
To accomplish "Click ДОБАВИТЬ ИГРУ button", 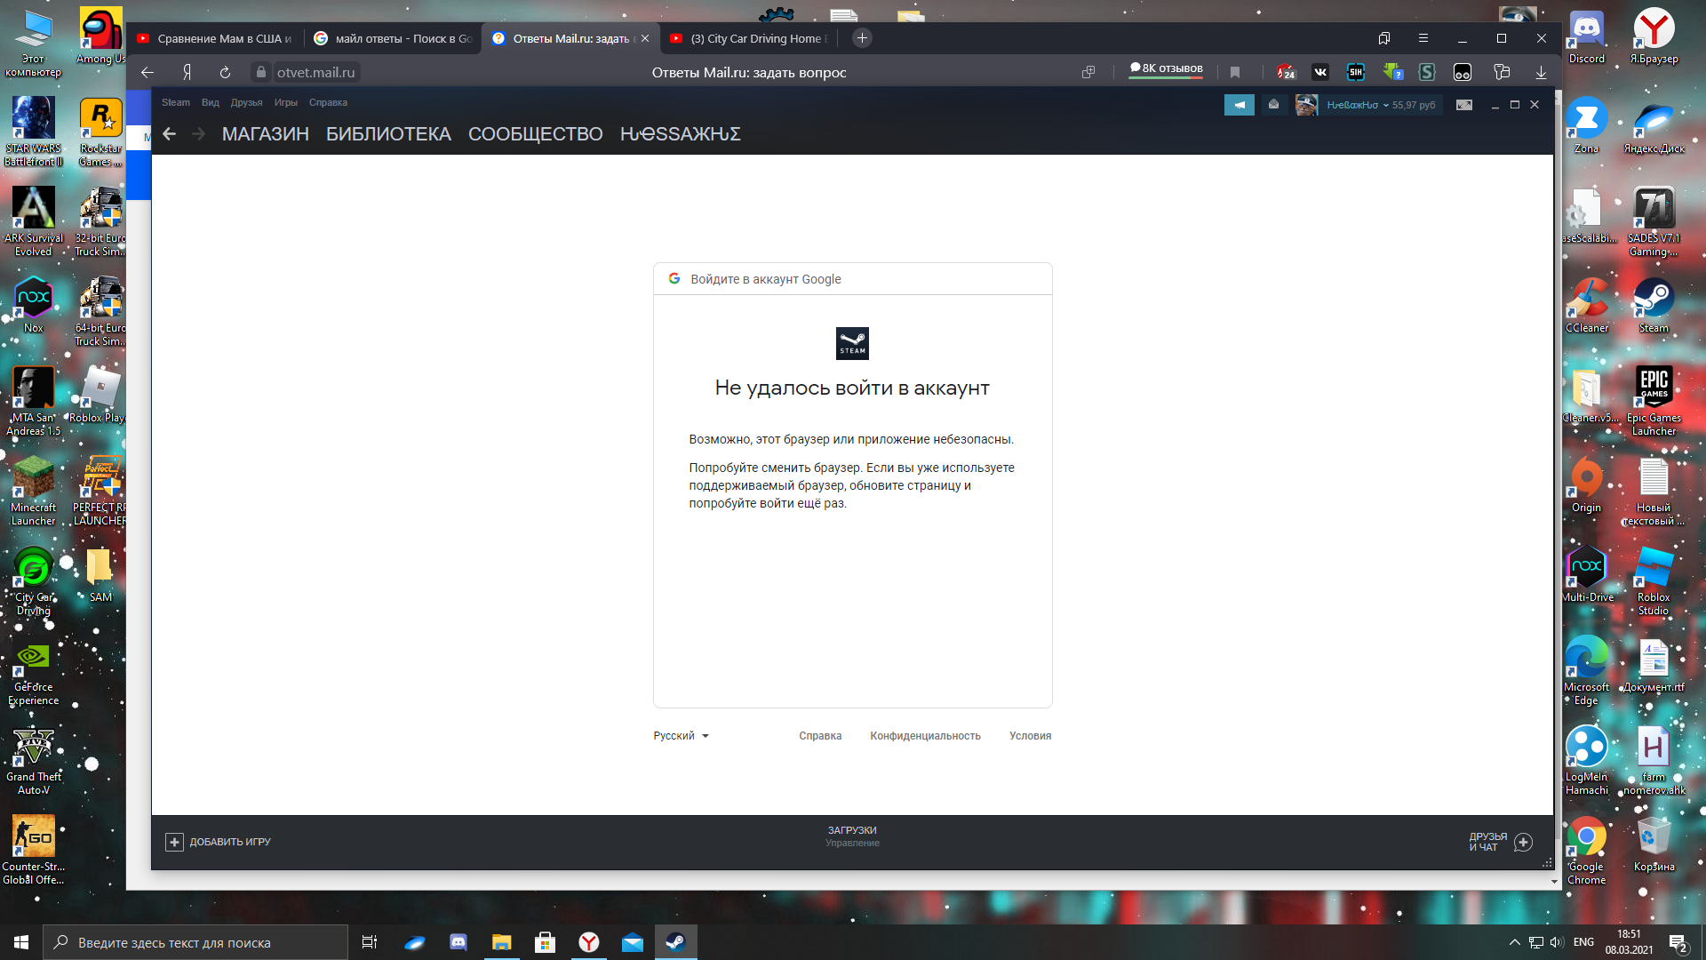I will coord(218,842).
